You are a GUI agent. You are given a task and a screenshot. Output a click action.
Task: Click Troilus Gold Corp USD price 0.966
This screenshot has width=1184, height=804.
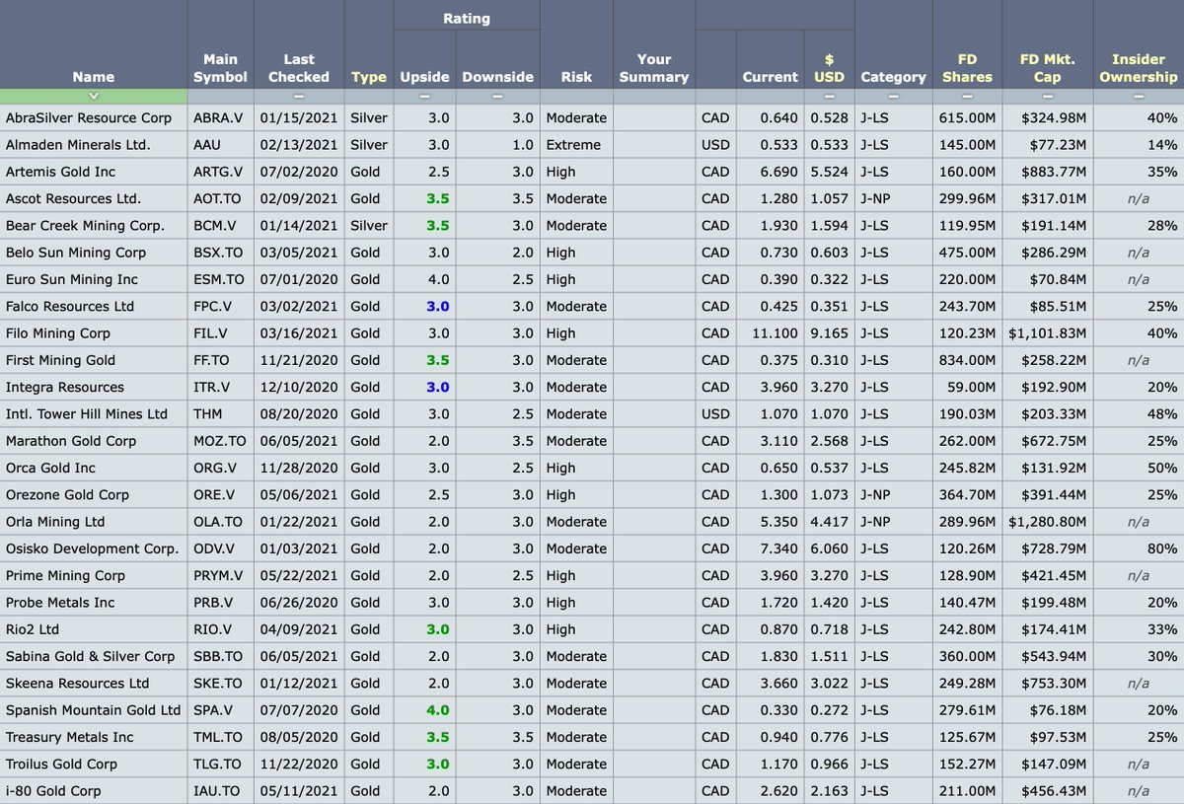coord(827,764)
